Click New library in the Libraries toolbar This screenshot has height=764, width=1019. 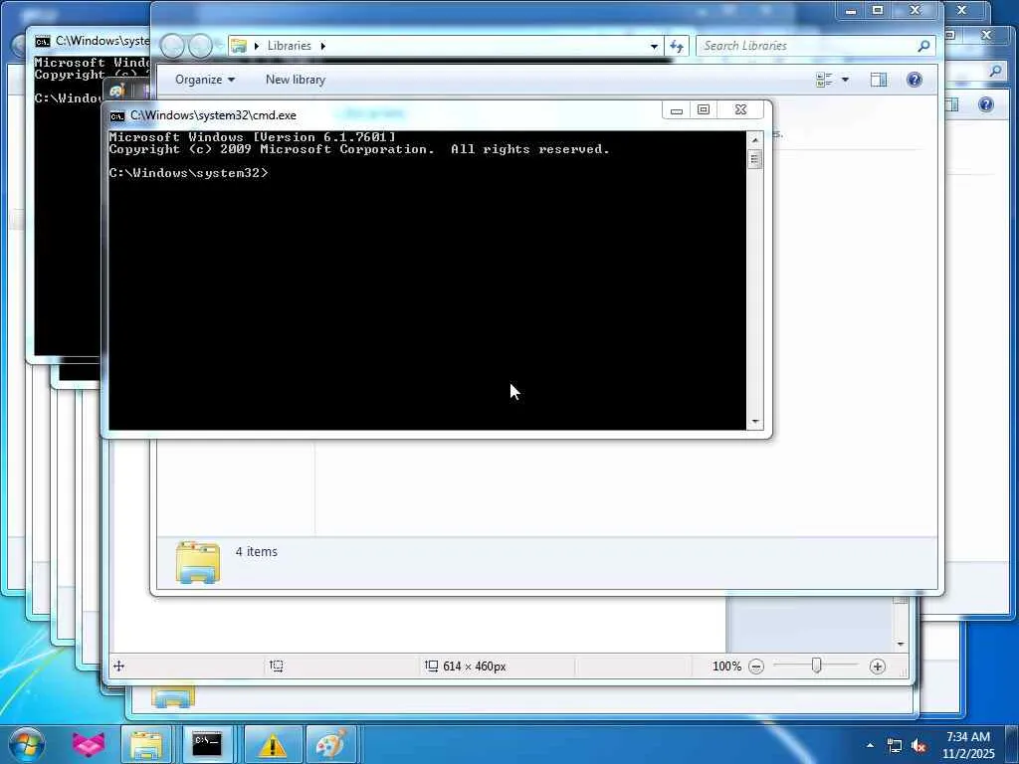pos(296,80)
